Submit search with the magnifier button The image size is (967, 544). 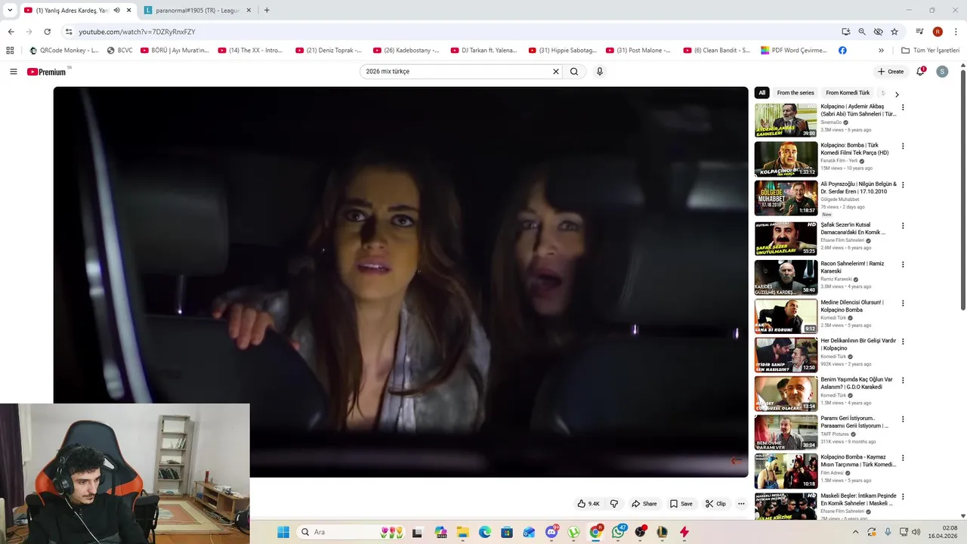pos(574,72)
